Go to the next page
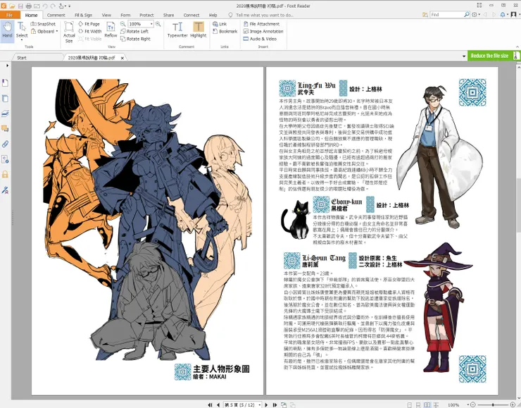 click(x=266, y=404)
